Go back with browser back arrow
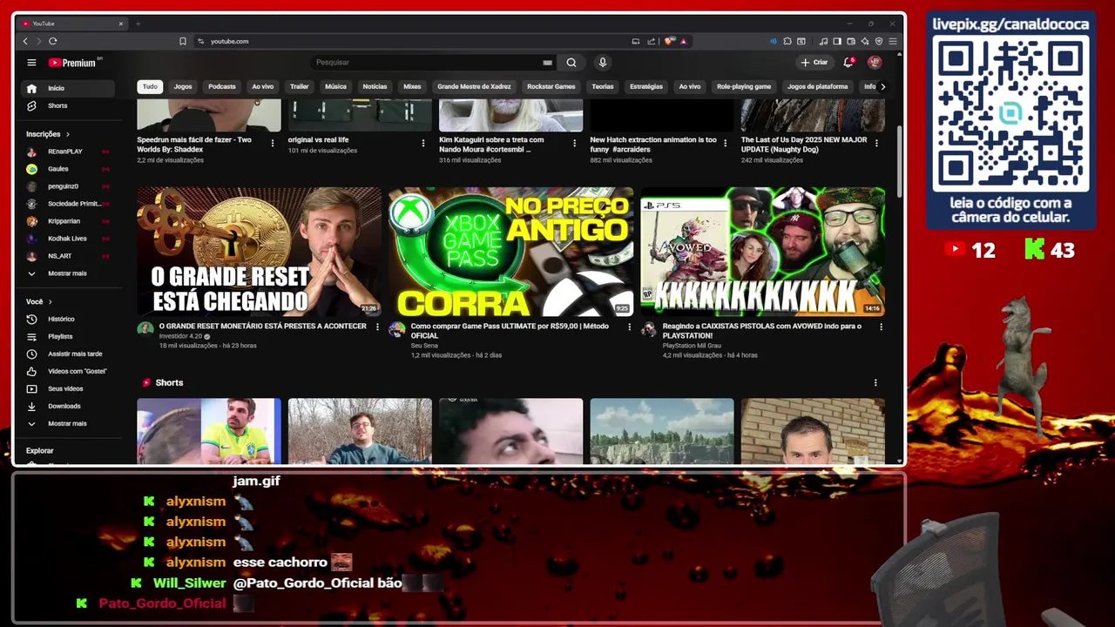Screen dimensions: 1115x627 25,41
